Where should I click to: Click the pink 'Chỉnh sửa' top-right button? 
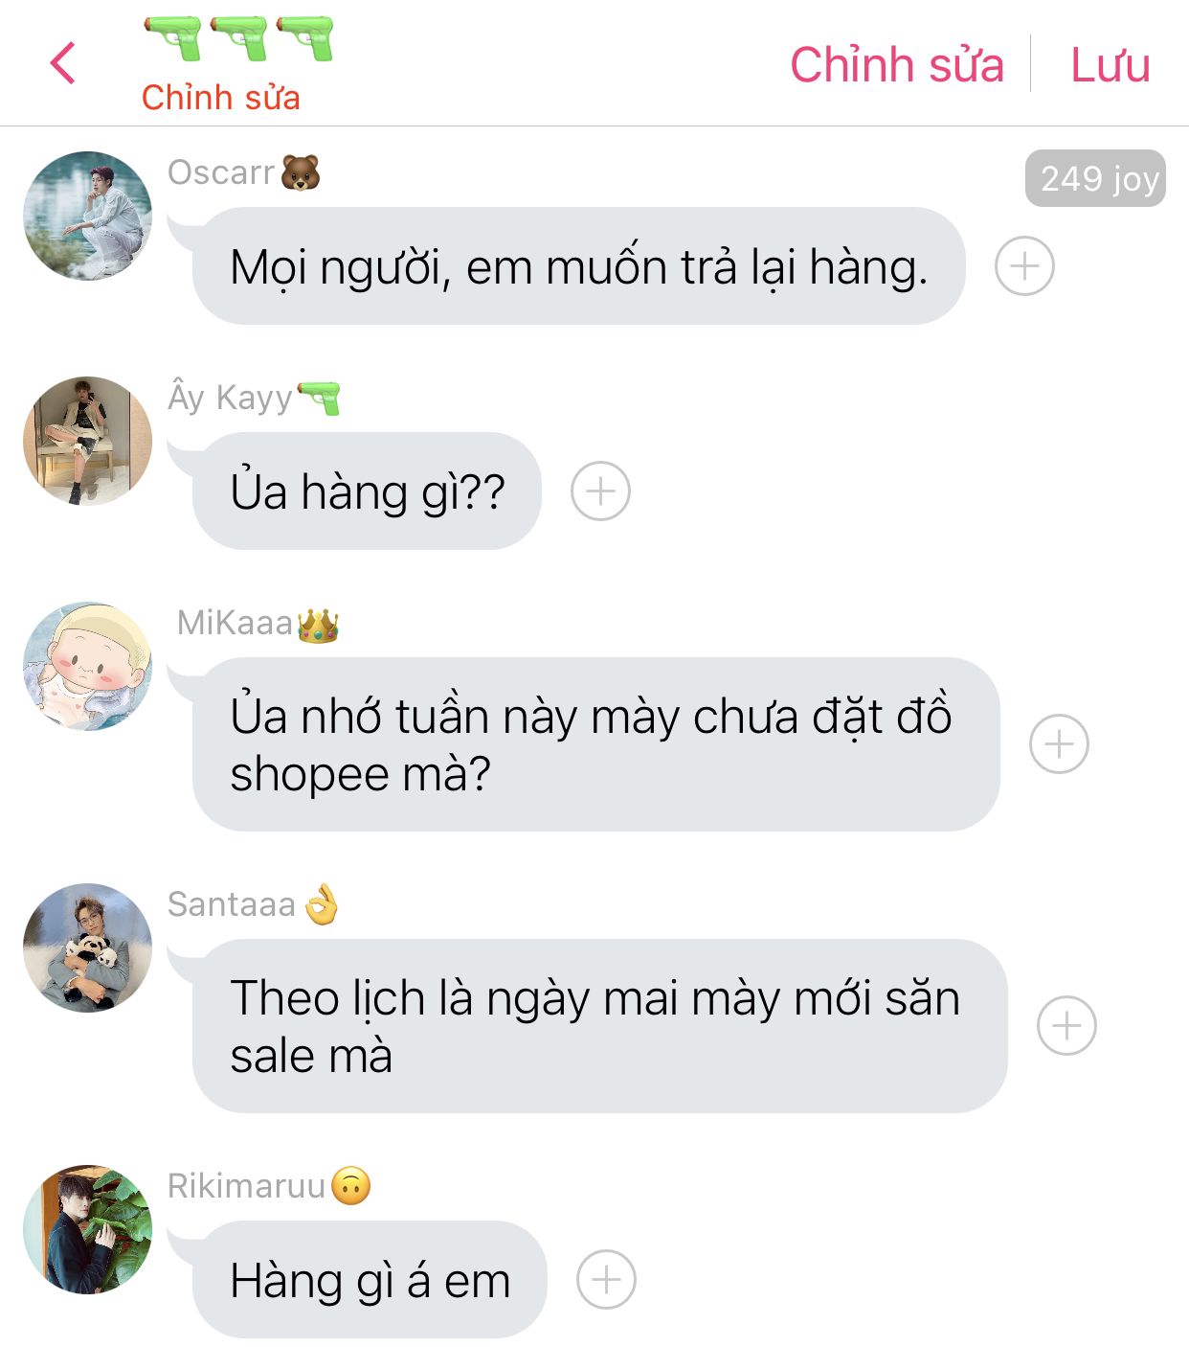pyautogui.click(x=897, y=65)
